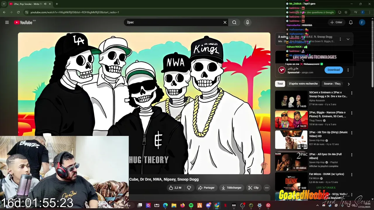374x210 pixels.
Task: Reload the page with the refresh icon
Action: [18, 12]
